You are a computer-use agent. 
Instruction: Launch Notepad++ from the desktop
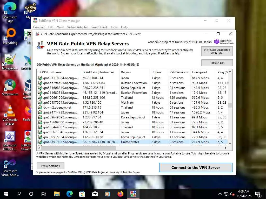pos(10,62)
